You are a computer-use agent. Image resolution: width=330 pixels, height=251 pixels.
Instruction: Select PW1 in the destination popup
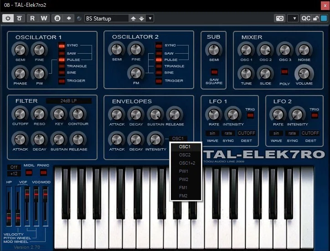tap(186, 171)
